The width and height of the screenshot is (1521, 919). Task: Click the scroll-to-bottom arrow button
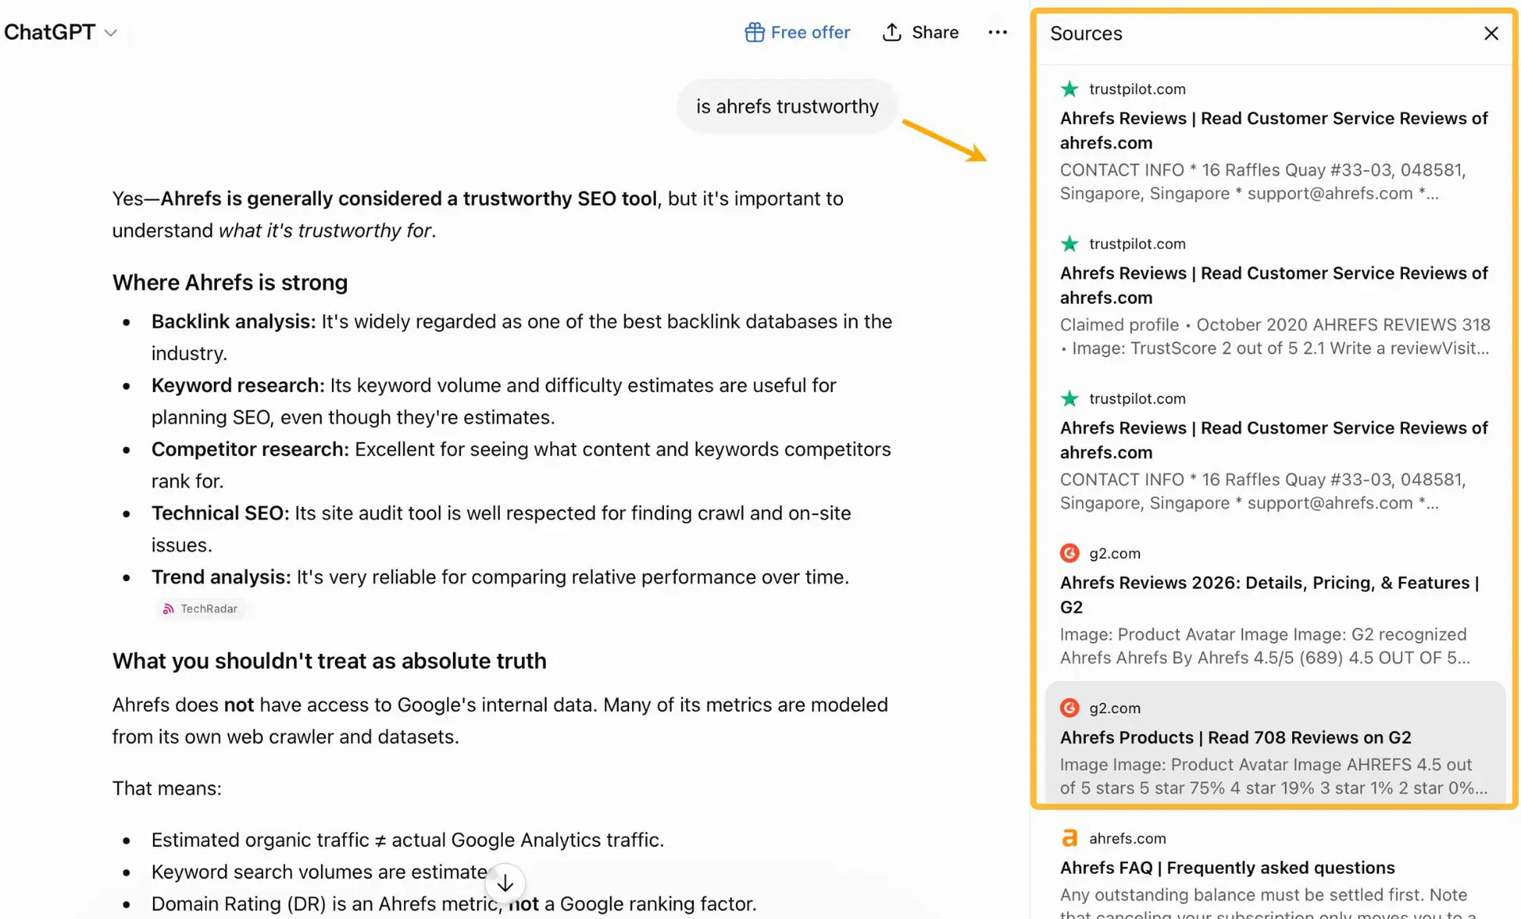coord(505,883)
